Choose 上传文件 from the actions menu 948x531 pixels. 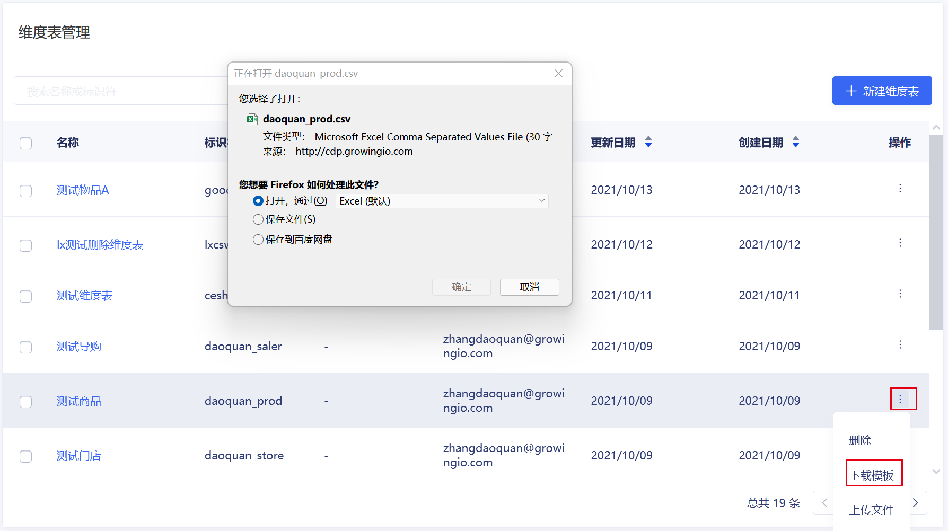click(872, 510)
